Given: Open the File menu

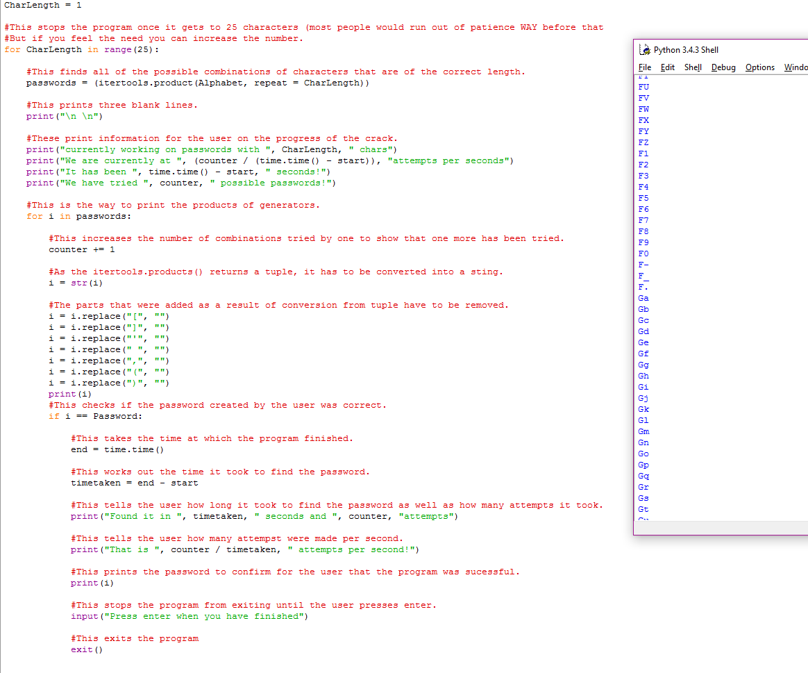Looking at the screenshot, I should (645, 67).
